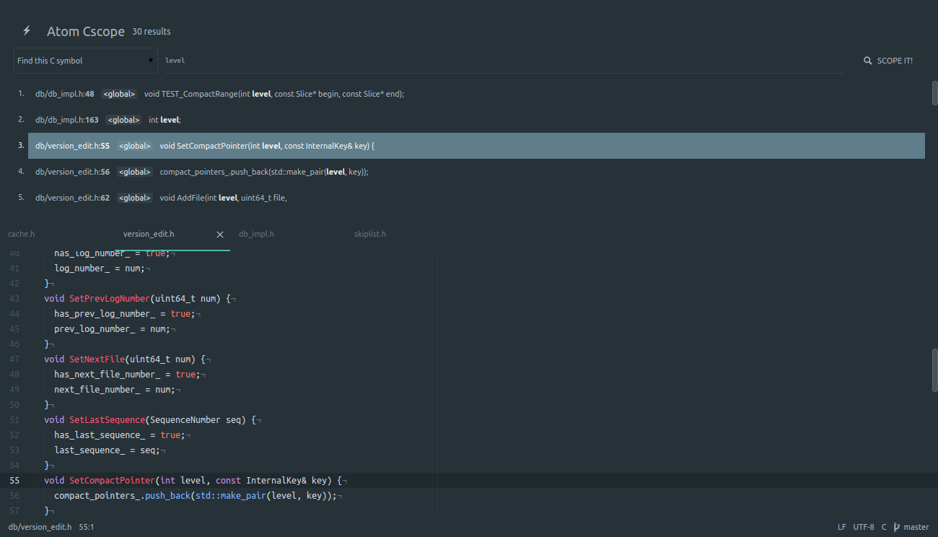This screenshot has height=537, width=938.
Task: Open result 5 db/version_edit.h:62 AddFile
Action: 476,198
